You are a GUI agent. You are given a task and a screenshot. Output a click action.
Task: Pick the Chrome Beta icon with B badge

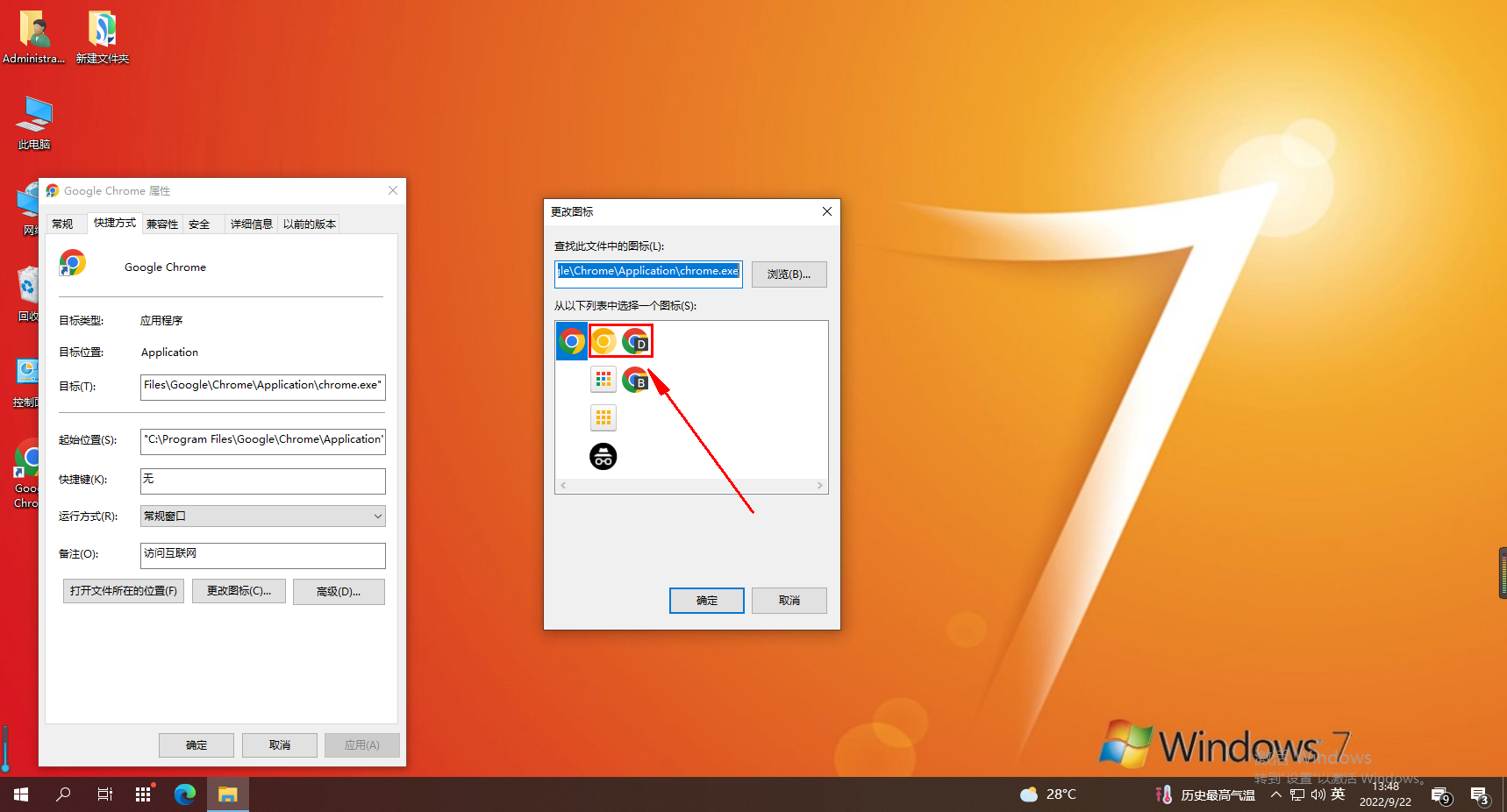tap(636, 380)
